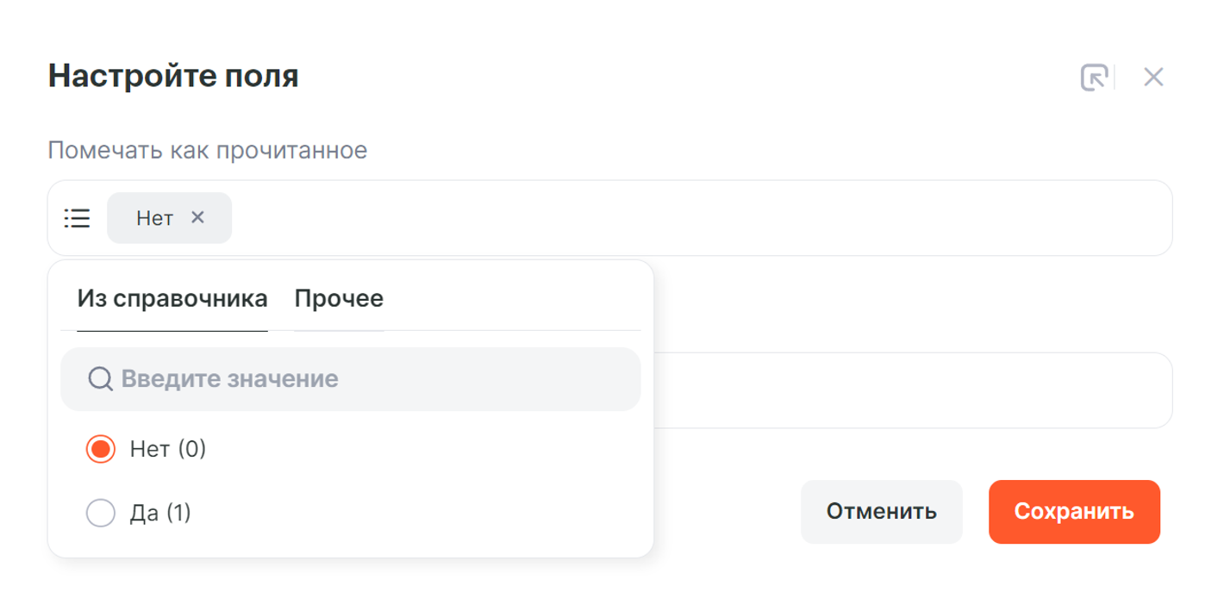
Task: Click the Нет chip text
Action: [x=154, y=218]
